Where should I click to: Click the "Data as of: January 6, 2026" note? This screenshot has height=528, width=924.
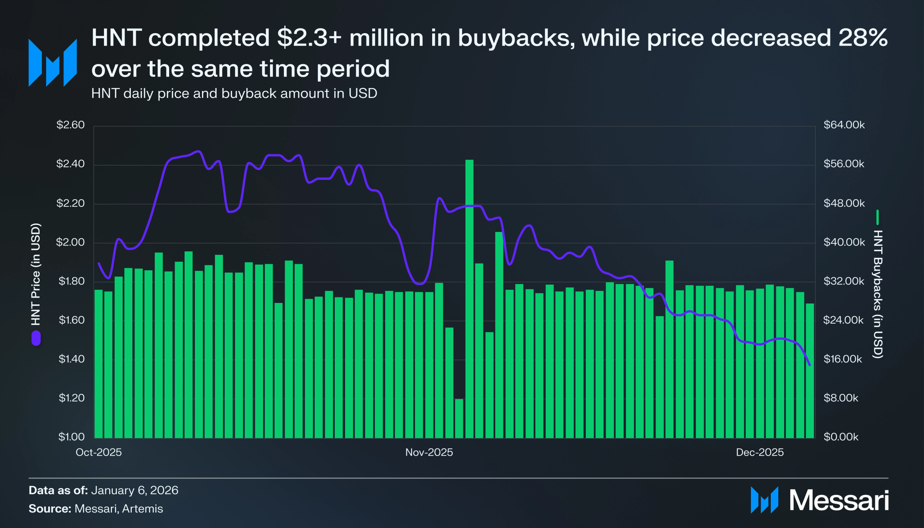pyautogui.click(x=104, y=491)
